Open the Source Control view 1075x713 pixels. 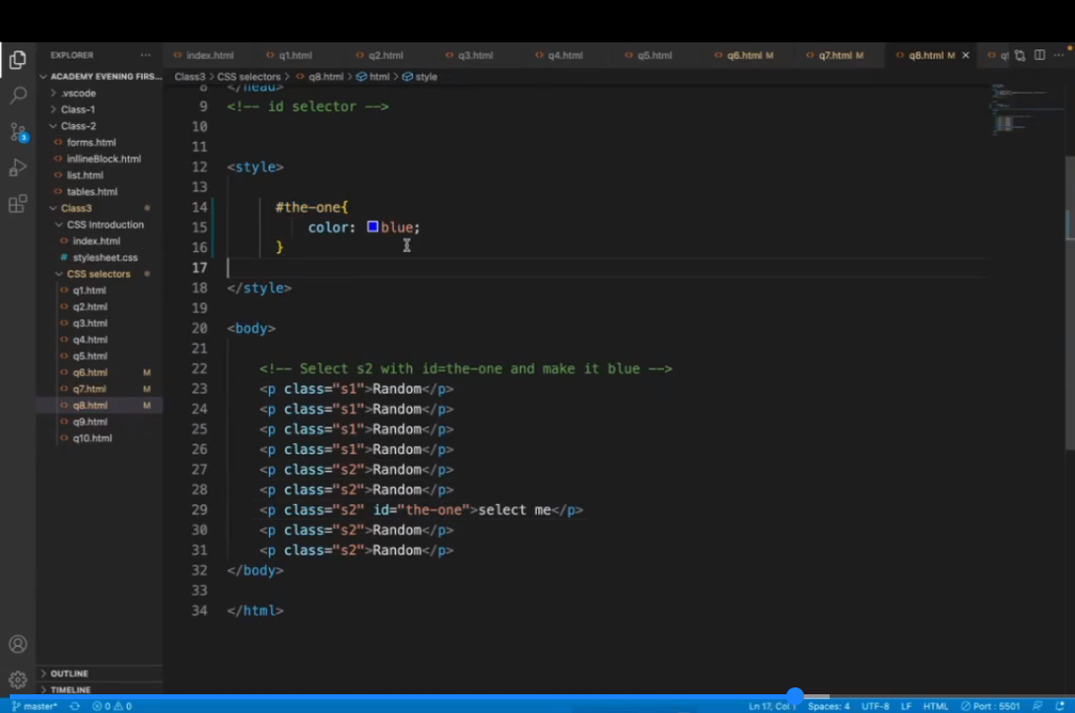18,132
